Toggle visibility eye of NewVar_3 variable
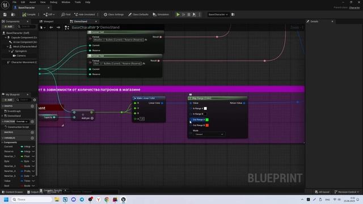Image resolution: width=363 pixels, height=204 pixels. [x=33, y=166]
